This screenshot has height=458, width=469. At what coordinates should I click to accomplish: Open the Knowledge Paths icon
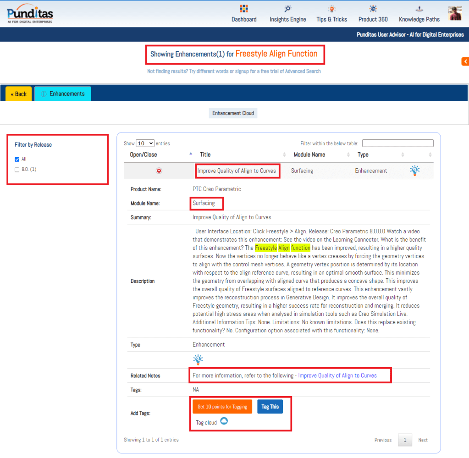pos(419,9)
